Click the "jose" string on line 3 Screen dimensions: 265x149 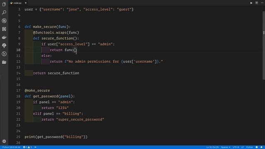click(x=73, y=9)
